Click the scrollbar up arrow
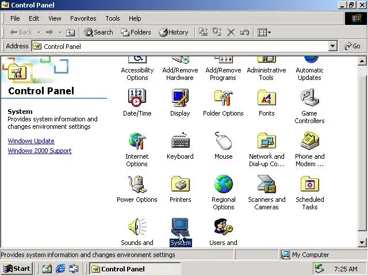 pyautogui.click(x=362, y=62)
